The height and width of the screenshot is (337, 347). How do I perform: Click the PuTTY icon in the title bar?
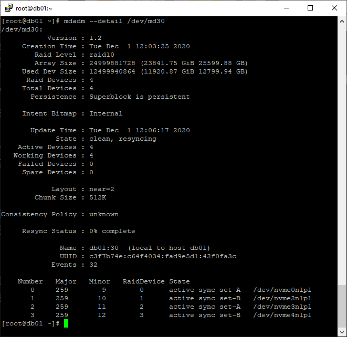point(9,8)
